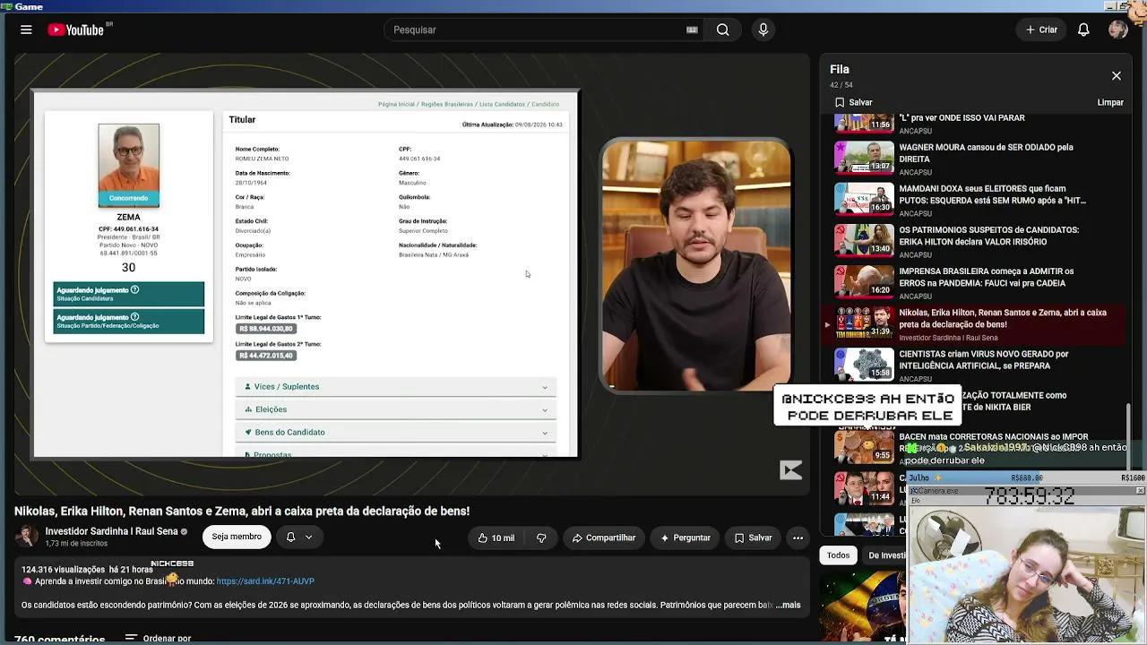Play queue thumbnail with 11:56 duration
This screenshot has height=645, width=1147.
tap(864, 123)
